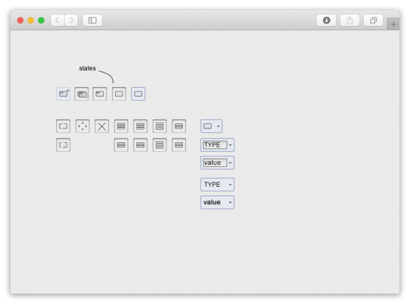
Task: Show downloads from the toolbar
Action: (x=326, y=20)
